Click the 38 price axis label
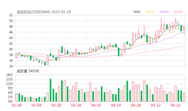This screenshot has width=188, height=111. tap(11, 55)
